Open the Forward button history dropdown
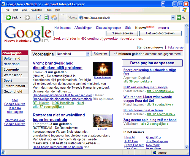This screenshot has height=156, width=190. (33, 18)
